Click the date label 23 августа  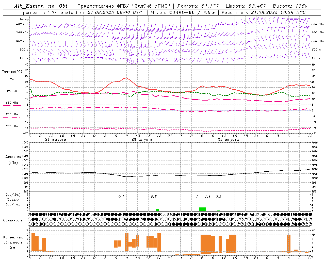[x=228, y=140]
